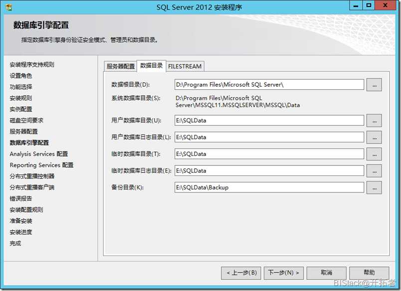Click the SQL Server setup icon in title bar
Viewport: 401px width, 291px height.
[x=9, y=7]
